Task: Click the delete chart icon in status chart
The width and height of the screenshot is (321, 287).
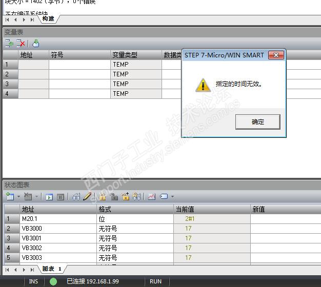Action: click(28, 197)
